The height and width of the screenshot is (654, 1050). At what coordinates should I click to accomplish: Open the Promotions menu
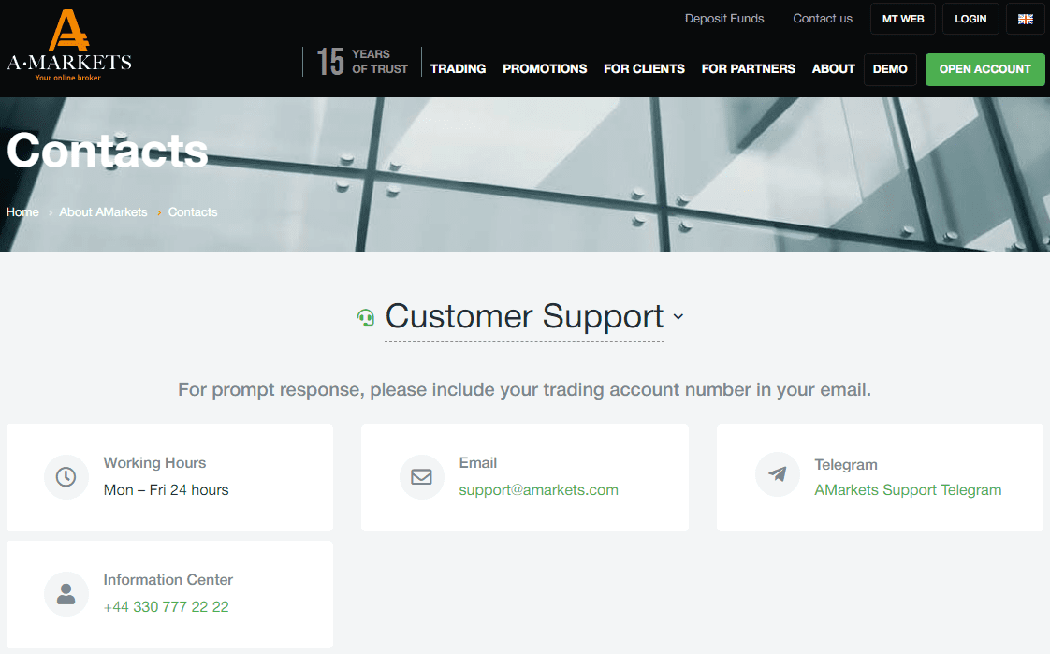tap(545, 69)
